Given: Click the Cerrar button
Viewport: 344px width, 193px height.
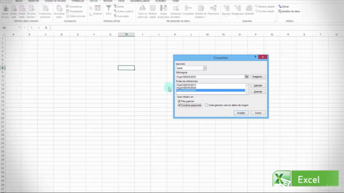Looking at the screenshot, I should [x=258, y=113].
